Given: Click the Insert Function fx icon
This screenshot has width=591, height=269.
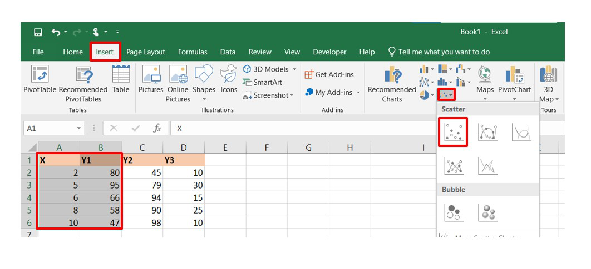Looking at the screenshot, I should tap(157, 128).
